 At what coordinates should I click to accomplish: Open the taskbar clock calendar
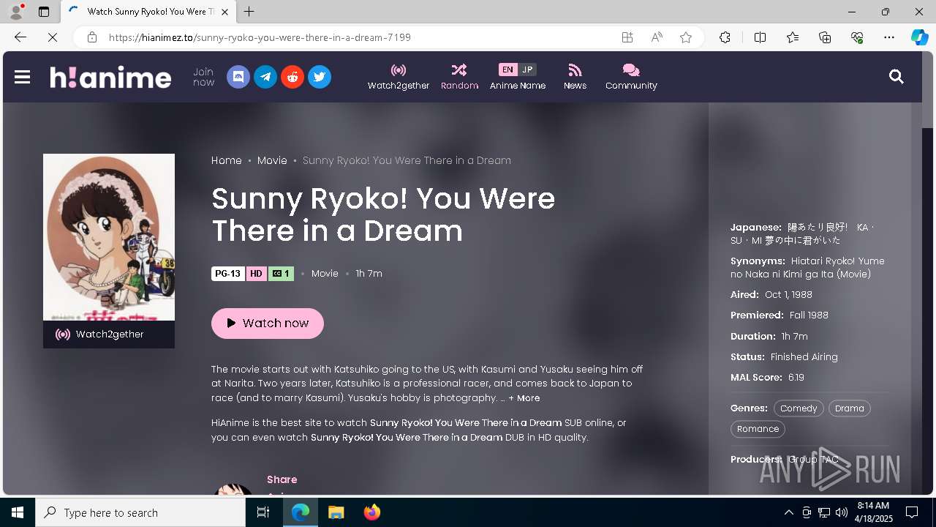click(x=873, y=512)
